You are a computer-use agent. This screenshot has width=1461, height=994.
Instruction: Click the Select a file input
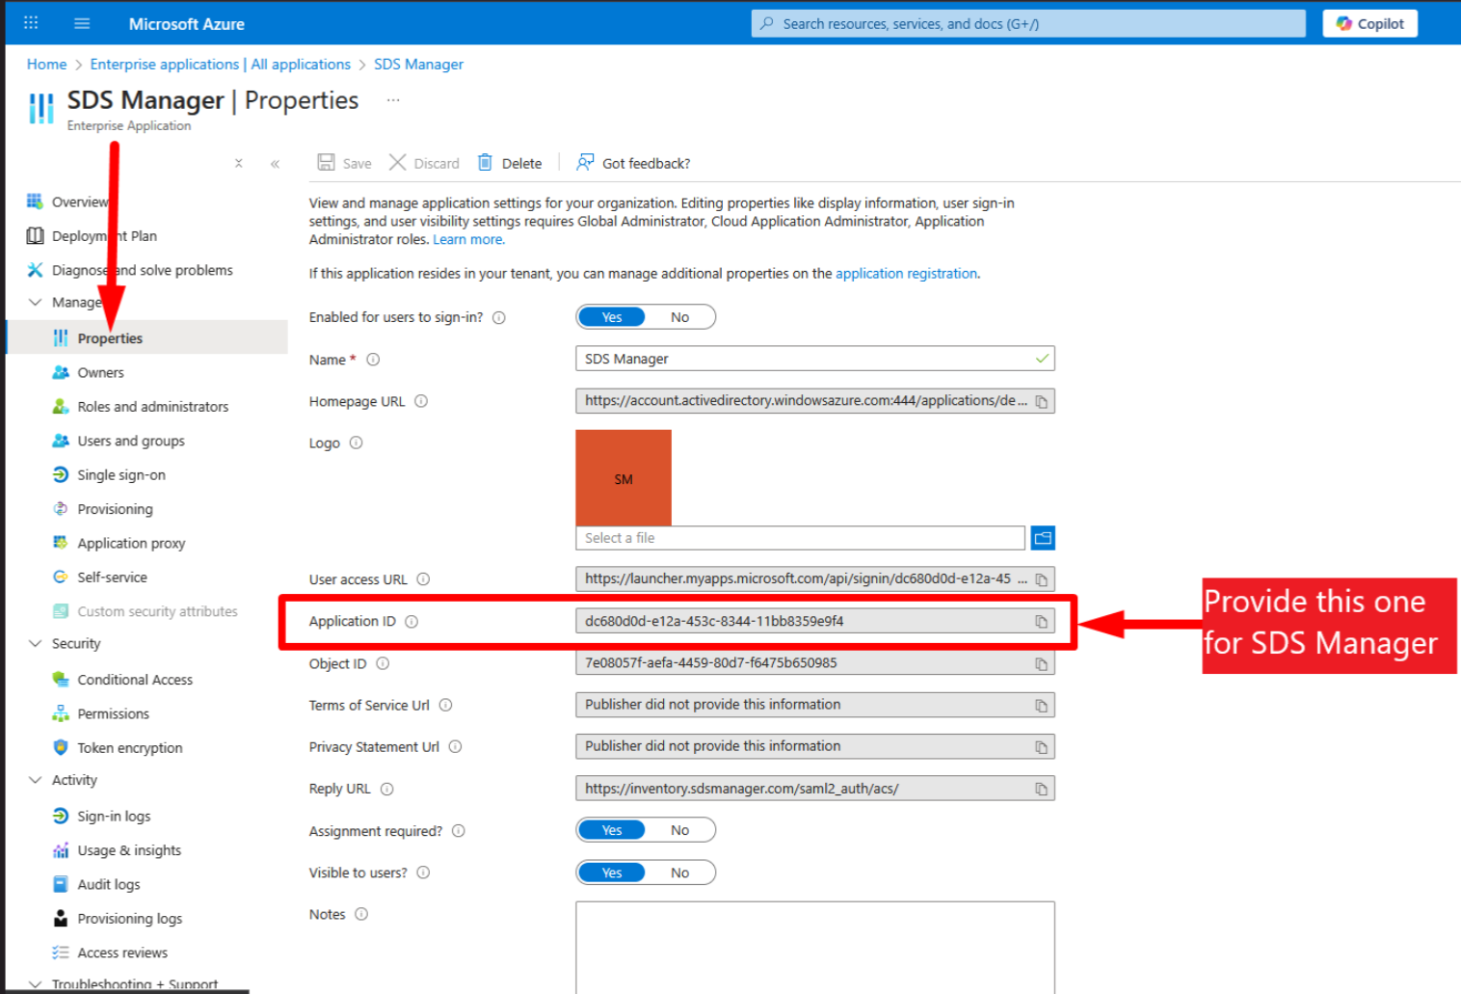pyautogui.click(x=800, y=538)
